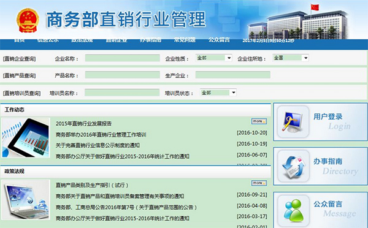Screen dimensions: 368x228
Task: Open link 商务部关于直销产品和直销培训员备案管理有关事项的通知
Action: [x=120, y=196]
